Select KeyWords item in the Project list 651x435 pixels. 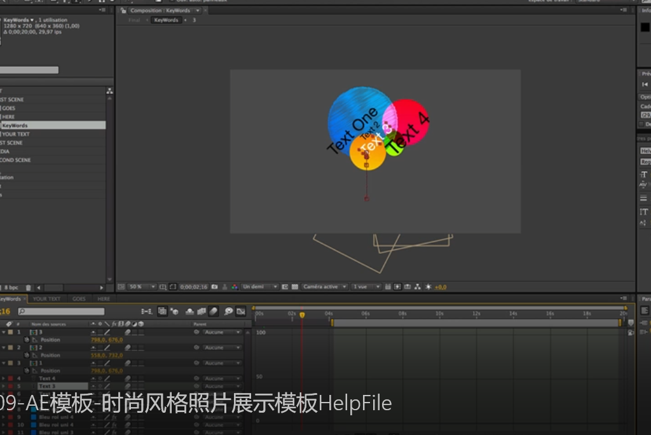point(53,125)
